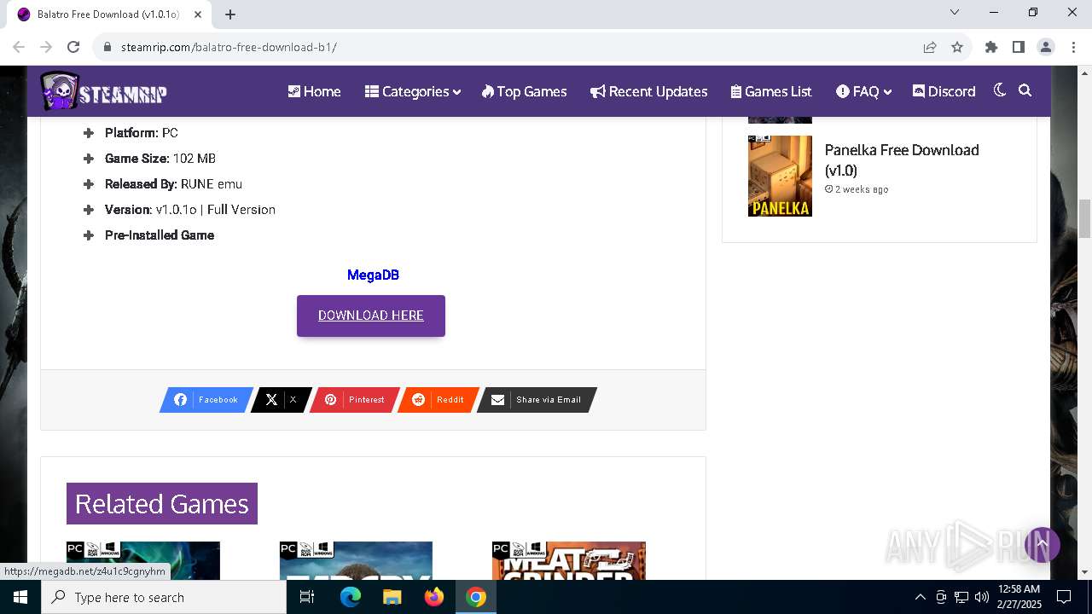Go to Home in navigation

coord(314,91)
